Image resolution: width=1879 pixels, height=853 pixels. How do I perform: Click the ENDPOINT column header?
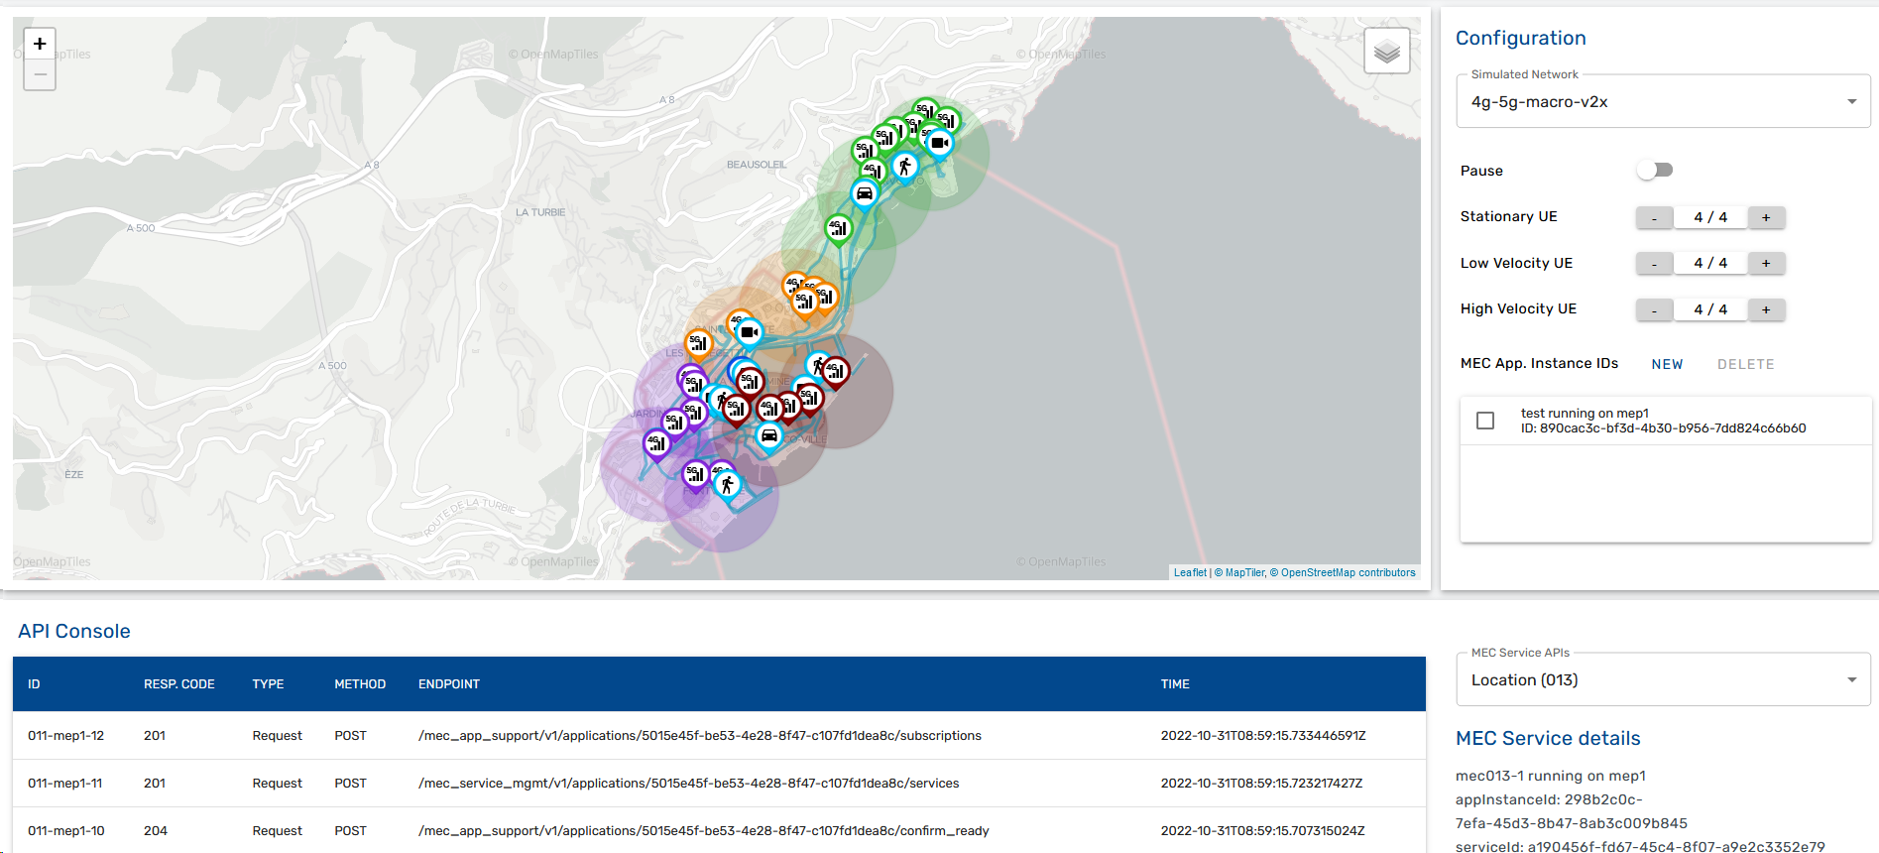tap(448, 684)
